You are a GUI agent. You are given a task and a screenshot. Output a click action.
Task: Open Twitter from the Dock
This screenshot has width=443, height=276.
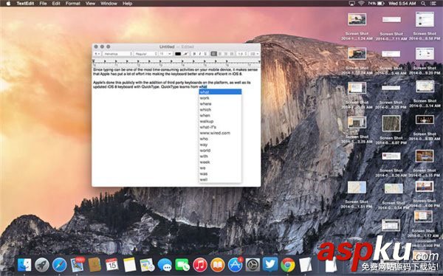[270, 265]
